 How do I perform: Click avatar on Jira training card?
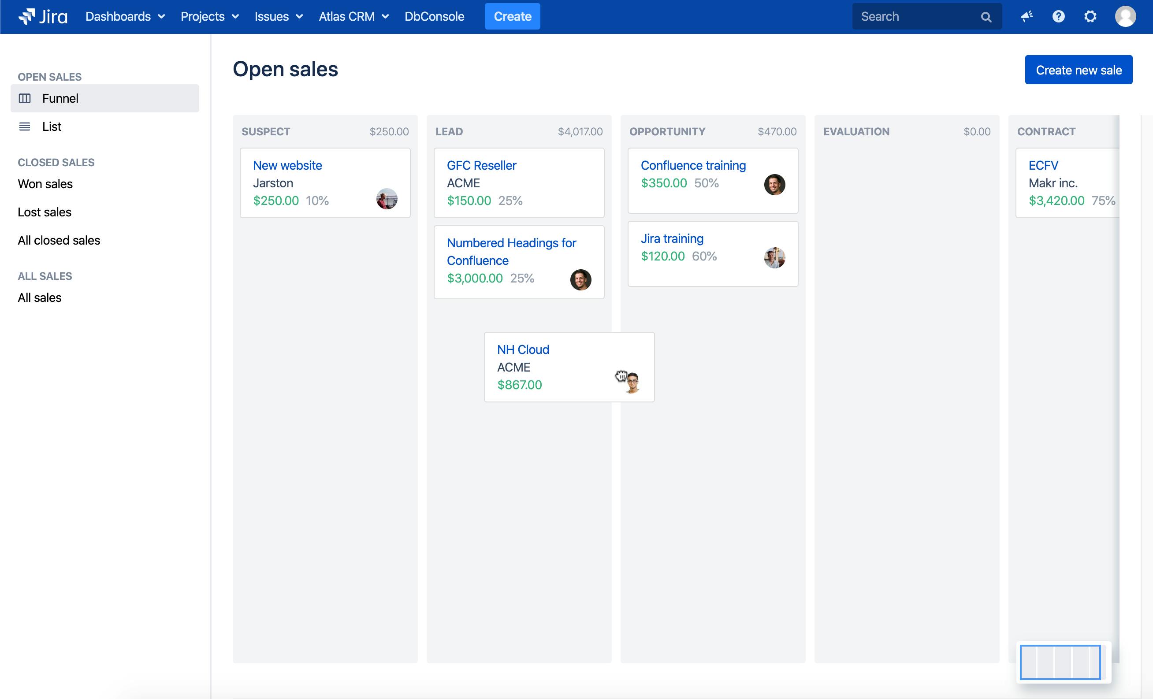click(774, 258)
